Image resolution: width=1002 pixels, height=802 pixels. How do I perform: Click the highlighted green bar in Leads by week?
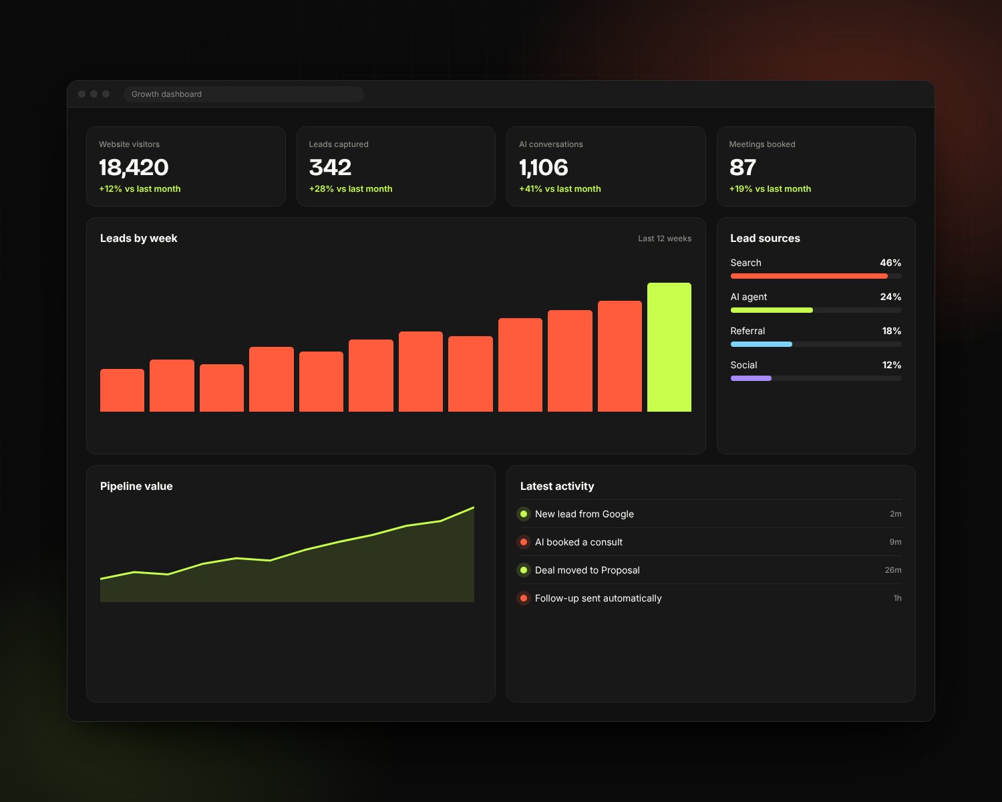(x=669, y=347)
